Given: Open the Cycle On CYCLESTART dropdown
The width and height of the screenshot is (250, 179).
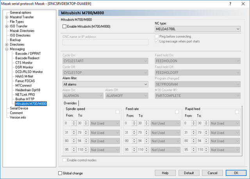Looking at the screenshot, I should click(x=105, y=61).
